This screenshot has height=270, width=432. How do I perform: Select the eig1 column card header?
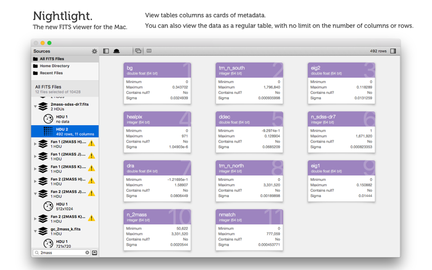[341, 168]
